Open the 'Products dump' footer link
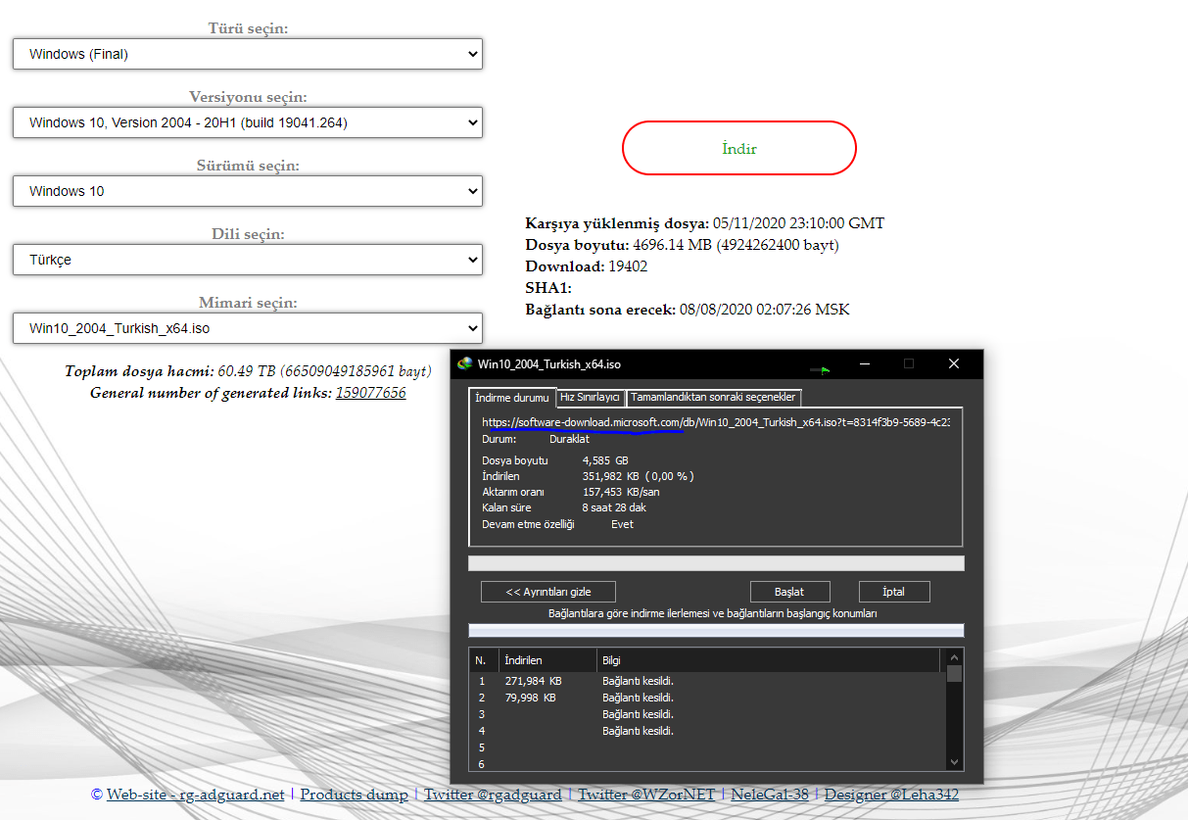 tap(355, 795)
